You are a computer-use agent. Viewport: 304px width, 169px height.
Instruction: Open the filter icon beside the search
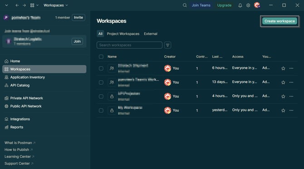(168, 45)
